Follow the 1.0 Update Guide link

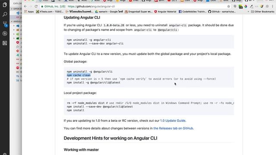[x=172, y=121]
